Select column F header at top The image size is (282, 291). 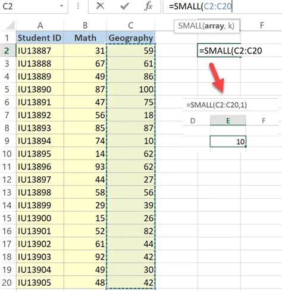pos(262,26)
